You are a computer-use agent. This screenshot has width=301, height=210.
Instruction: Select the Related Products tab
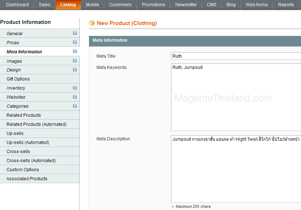click(24, 115)
